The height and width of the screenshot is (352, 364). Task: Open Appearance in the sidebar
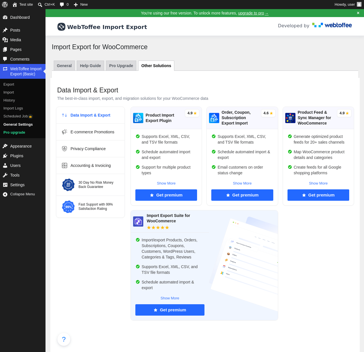pyautogui.click(x=23, y=146)
